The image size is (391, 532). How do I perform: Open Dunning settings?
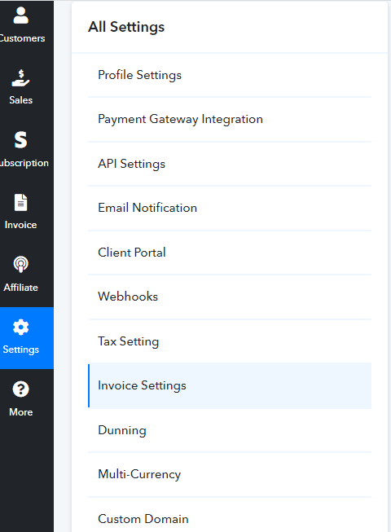click(x=230, y=430)
